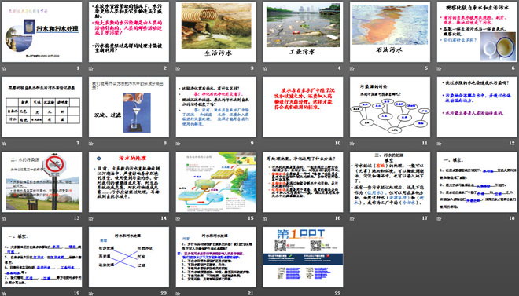Image resolution: width=519 pixels, height=296 pixels.
Task: Select the no-swimming sign slide 13
Action: point(42,182)
